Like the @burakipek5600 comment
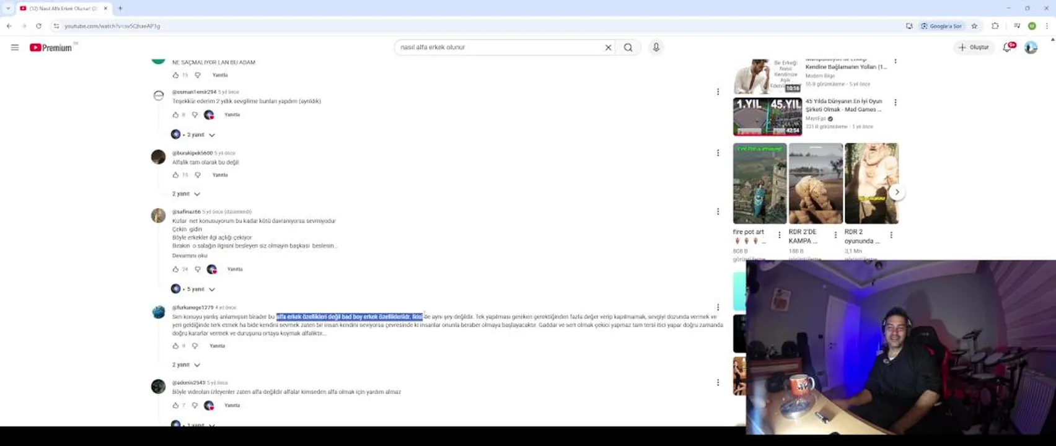The image size is (1056, 446). (175, 175)
